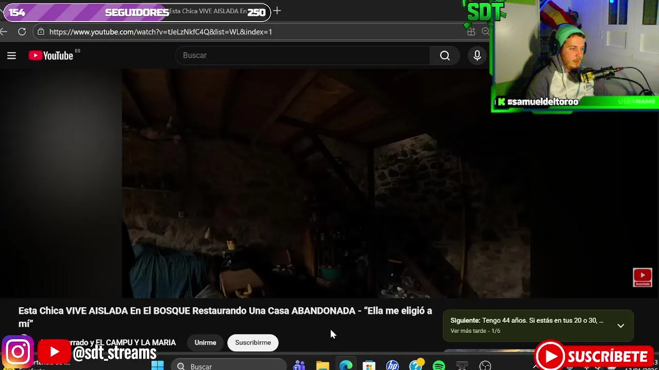Expand the Siguiente playlist panel chevron
Image resolution: width=659 pixels, height=370 pixels.
click(621, 326)
